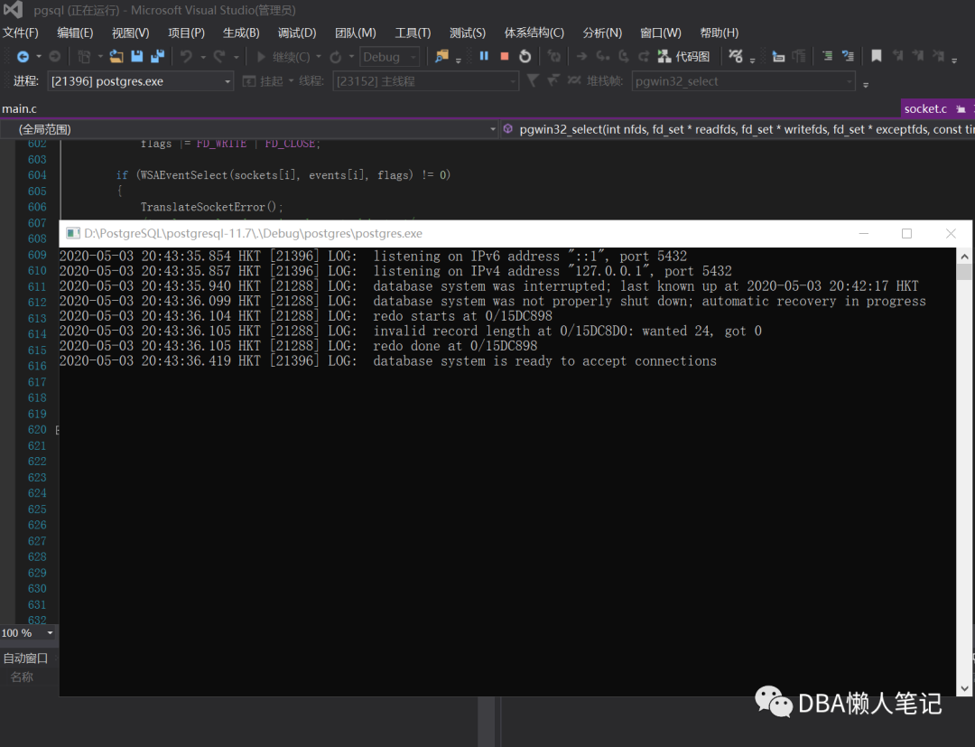975x747 pixels.
Task: Click console scrollbar up arrow
Action: pos(964,257)
